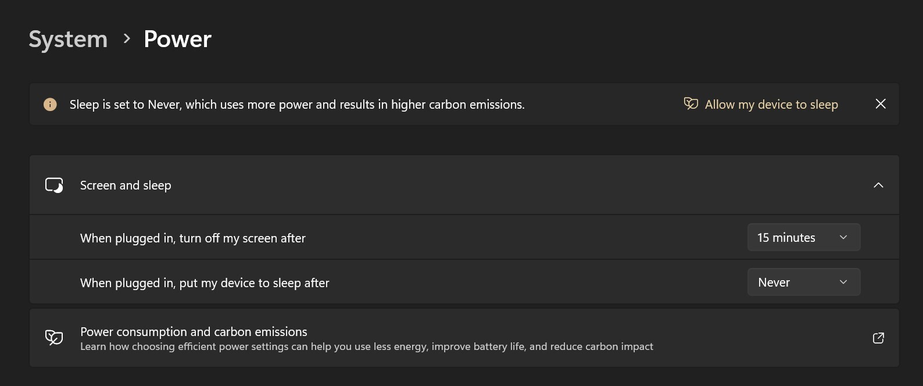Open the Never sleep timeout dropdown
Image resolution: width=923 pixels, height=386 pixels.
pos(803,283)
